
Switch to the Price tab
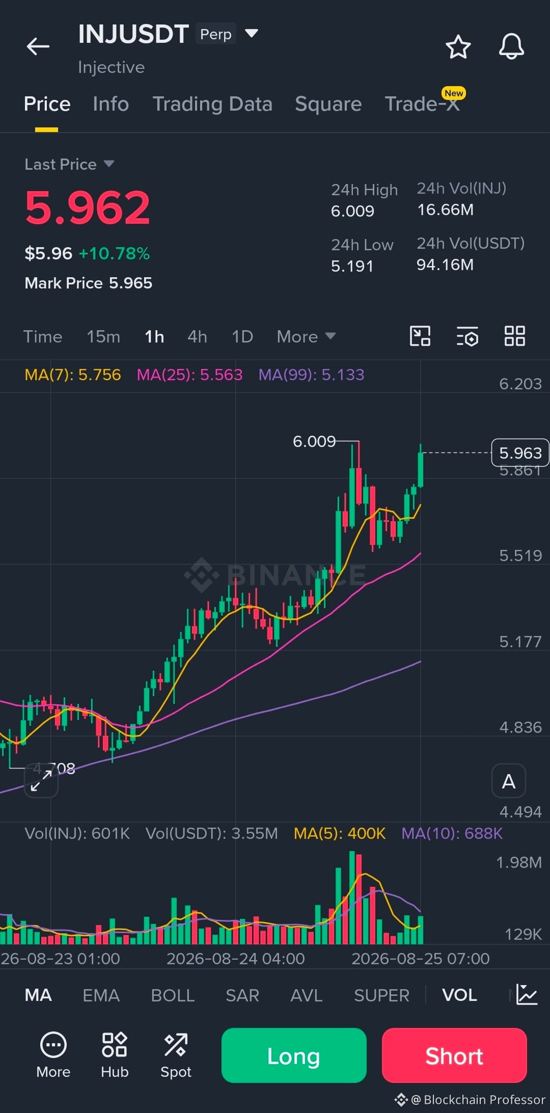tap(47, 104)
